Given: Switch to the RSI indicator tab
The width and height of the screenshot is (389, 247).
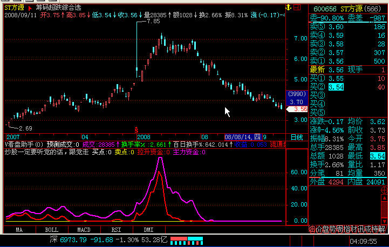Looking at the screenshot, I should pos(116,230).
